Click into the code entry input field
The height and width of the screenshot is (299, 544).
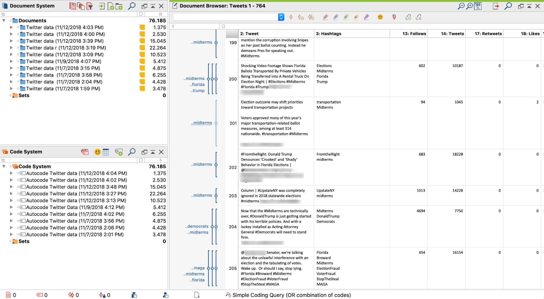225,17
